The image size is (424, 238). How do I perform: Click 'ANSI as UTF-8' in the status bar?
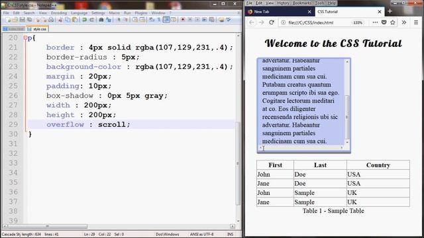tap(201, 234)
